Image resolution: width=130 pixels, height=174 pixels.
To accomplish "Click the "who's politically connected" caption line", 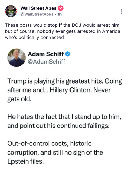I will (34, 37).
